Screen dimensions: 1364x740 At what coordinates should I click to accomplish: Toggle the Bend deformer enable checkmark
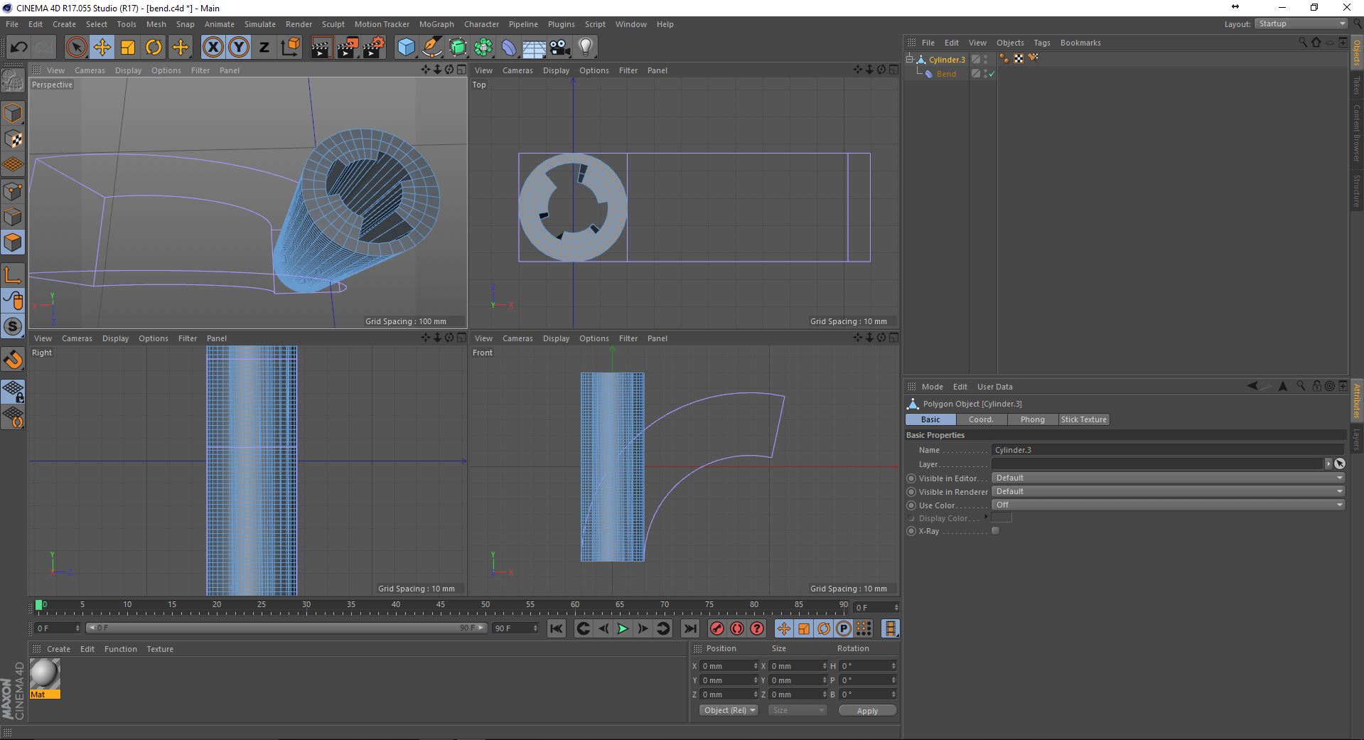click(x=992, y=74)
